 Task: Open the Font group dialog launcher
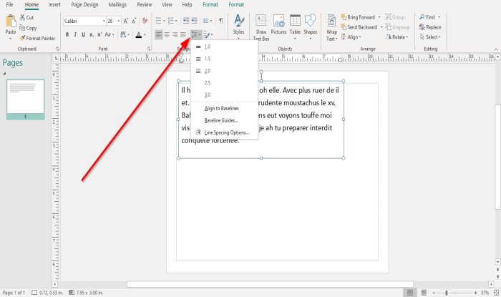(x=149, y=49)
